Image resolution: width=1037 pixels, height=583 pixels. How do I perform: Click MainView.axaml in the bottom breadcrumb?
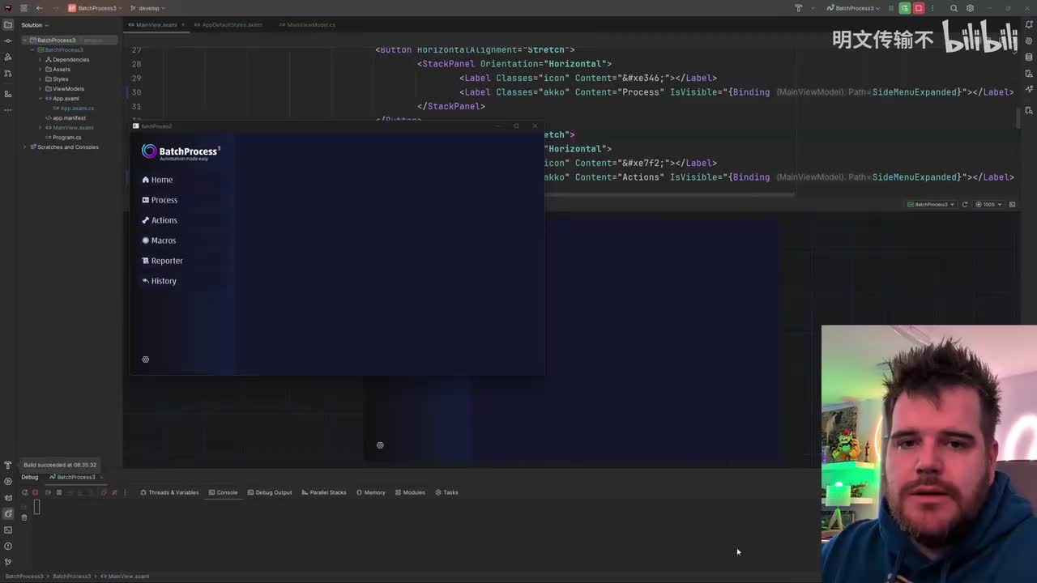tap(126, 577)
